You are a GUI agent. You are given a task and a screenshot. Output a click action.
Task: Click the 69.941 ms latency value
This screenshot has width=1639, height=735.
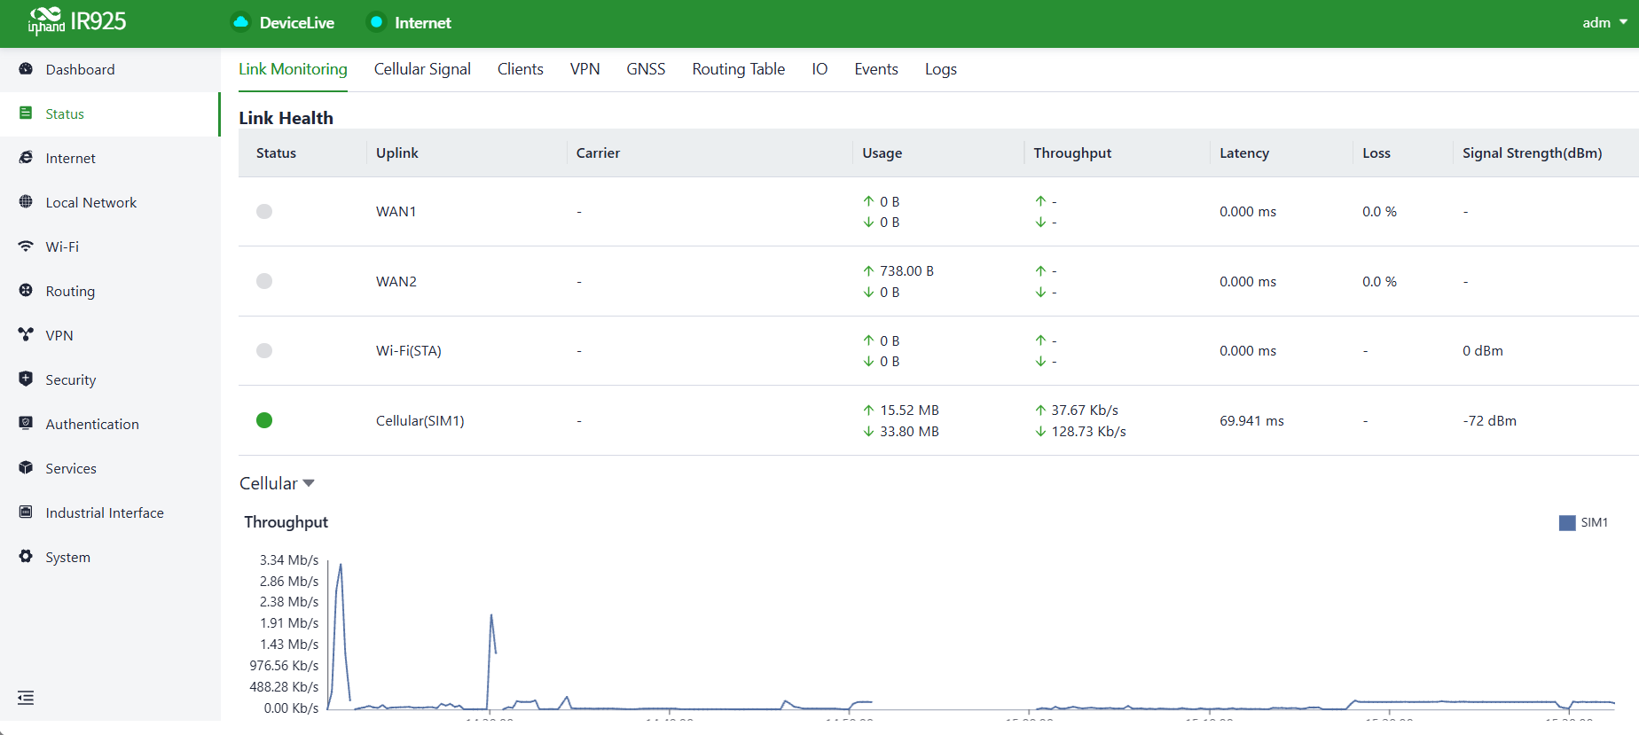pyautogui.click(x=1251, y=420)
